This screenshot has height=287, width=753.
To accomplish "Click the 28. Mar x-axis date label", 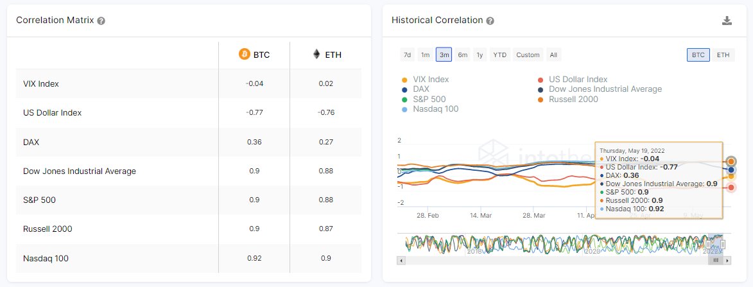I will coord(534,216).
